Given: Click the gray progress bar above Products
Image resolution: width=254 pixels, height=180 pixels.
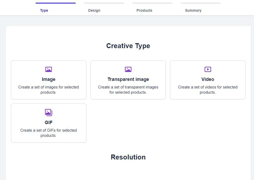Looking at the screenshot, I should [152, 3].
